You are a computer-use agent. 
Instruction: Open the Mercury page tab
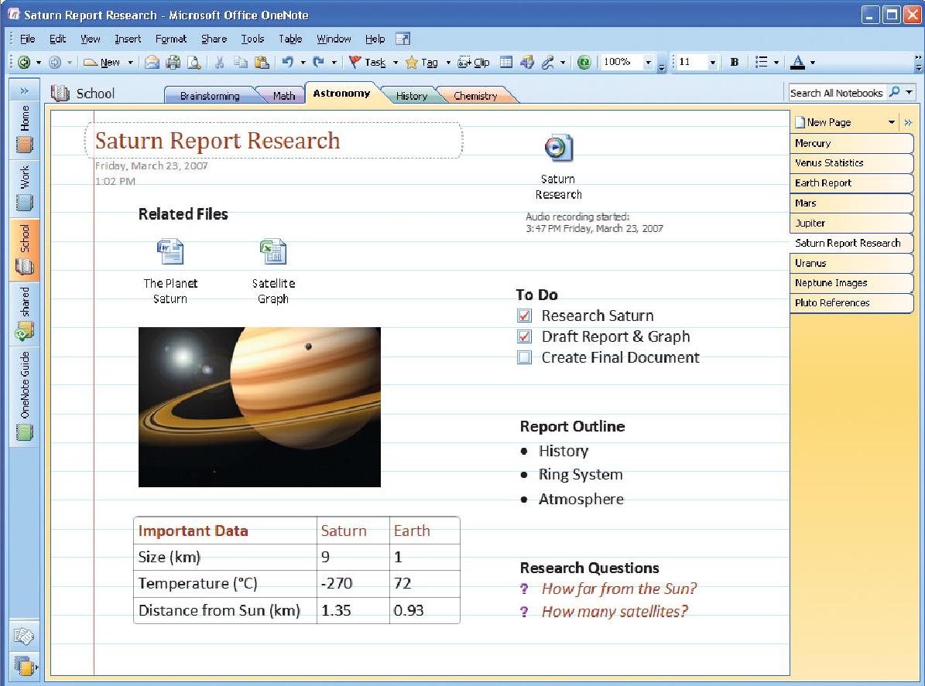pos(851,143)
